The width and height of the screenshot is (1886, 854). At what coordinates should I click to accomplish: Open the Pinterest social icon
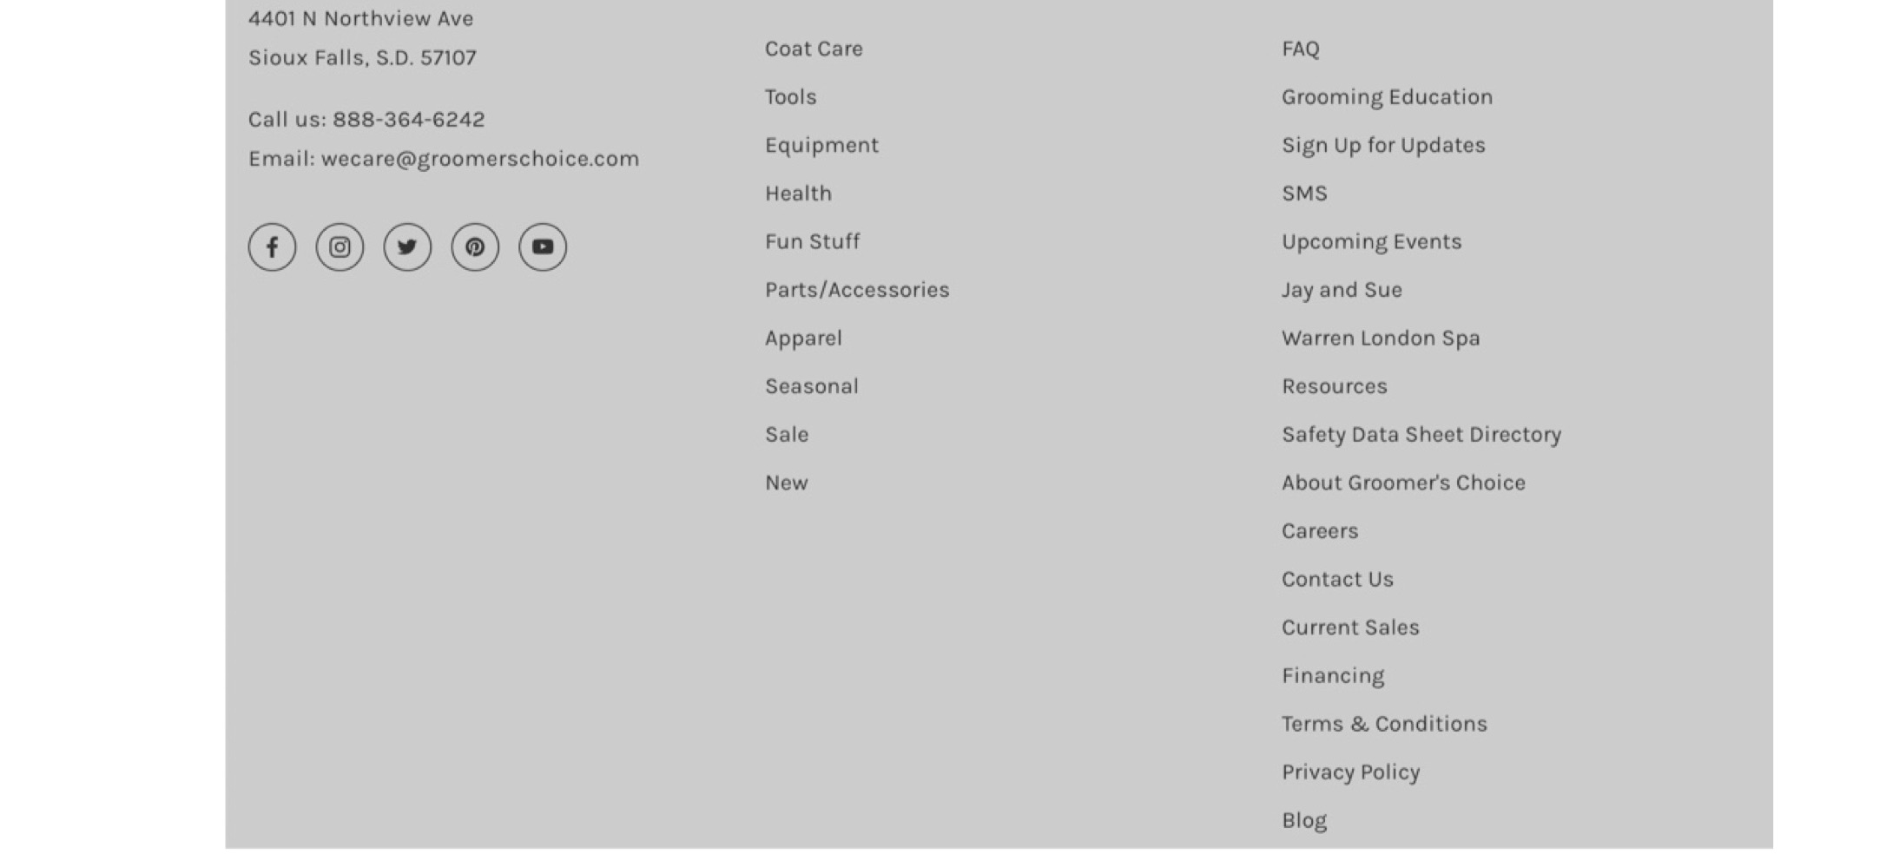[475, 247]
